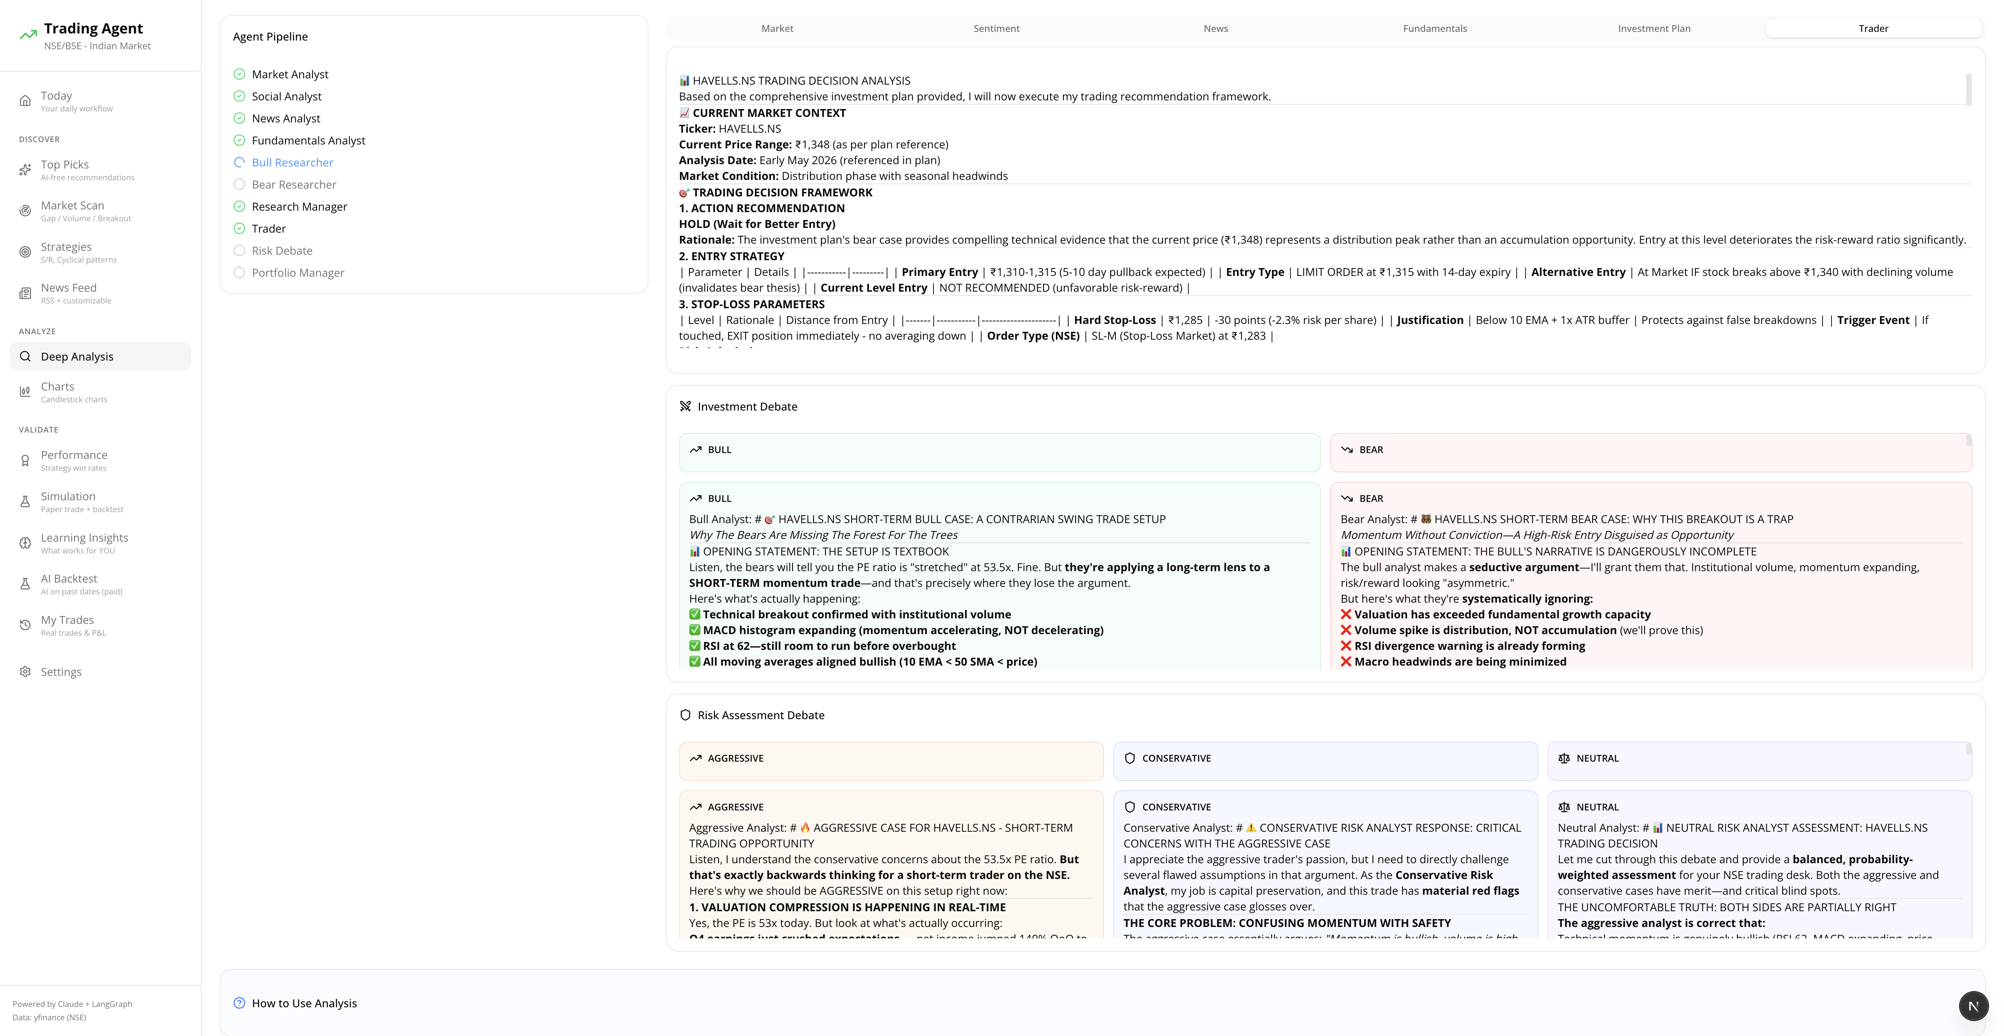
Task: Expand the How to Use Analysis section
Action: pos(304,1003)
